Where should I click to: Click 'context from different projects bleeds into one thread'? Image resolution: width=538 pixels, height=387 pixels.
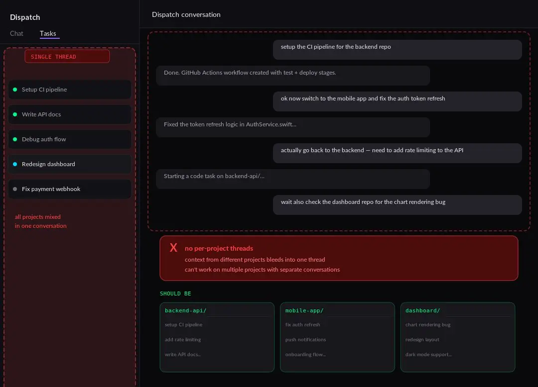click(x=255, y=260)
